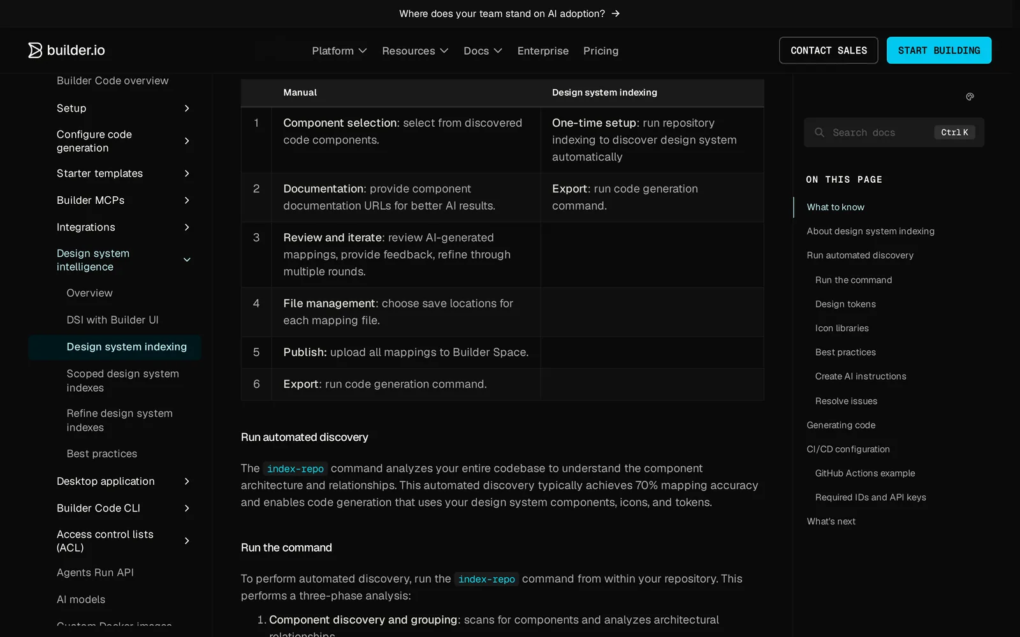Open Builder Code overview in sidebar

(112, 81)
